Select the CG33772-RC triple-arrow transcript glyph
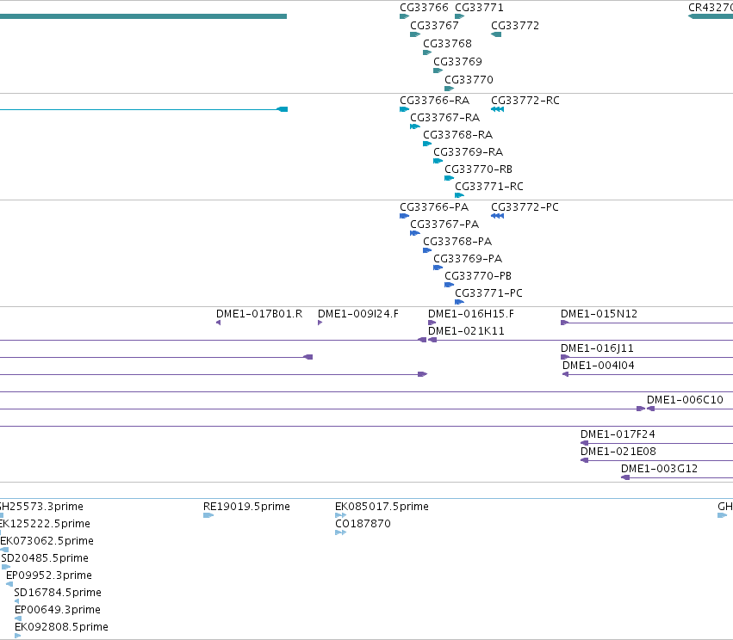This screenshot has width=733, height=640. coord(497,109)
